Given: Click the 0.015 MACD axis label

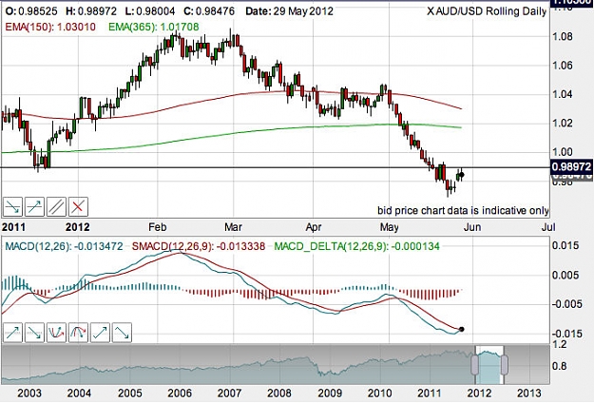Looking at the screenshot, I should [565, 245].
